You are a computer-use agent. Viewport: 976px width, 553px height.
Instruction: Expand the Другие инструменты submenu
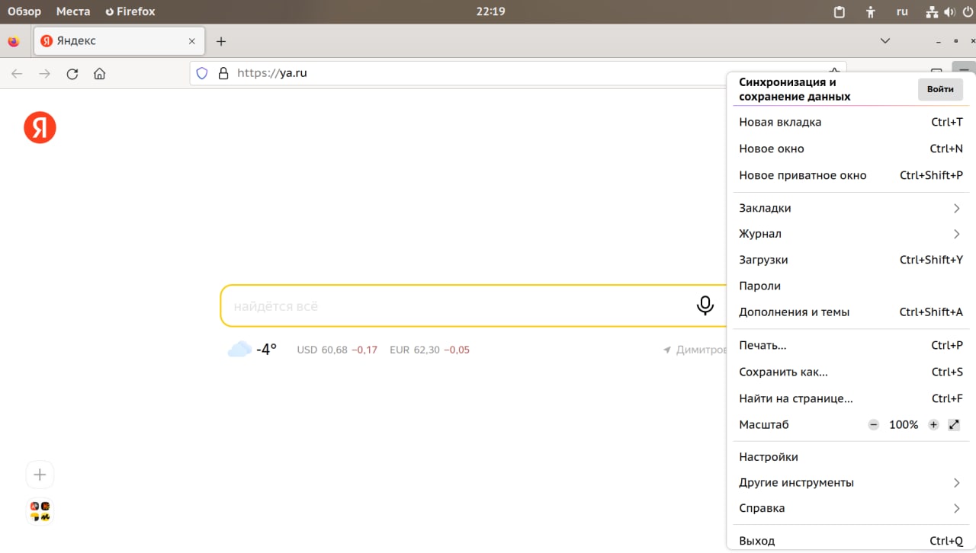850,482
